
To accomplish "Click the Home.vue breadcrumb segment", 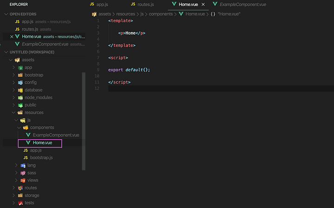I will [195, 14].
